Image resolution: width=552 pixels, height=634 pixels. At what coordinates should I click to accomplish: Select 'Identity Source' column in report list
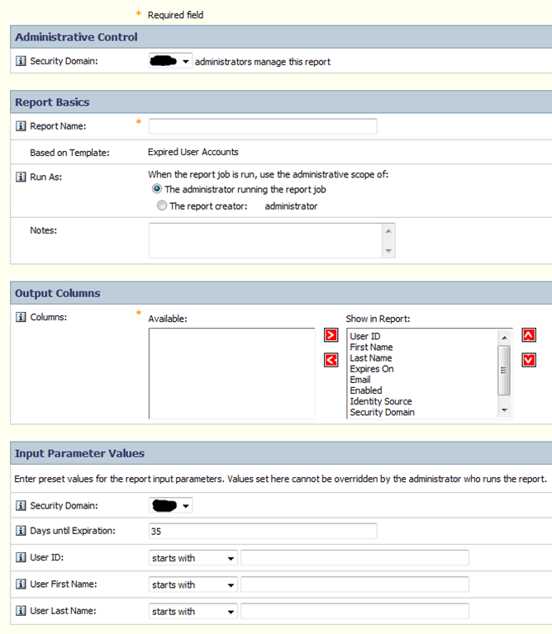click(380, 401)
